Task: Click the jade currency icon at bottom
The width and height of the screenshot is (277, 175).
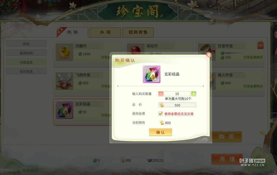Action: click(95, 160)
